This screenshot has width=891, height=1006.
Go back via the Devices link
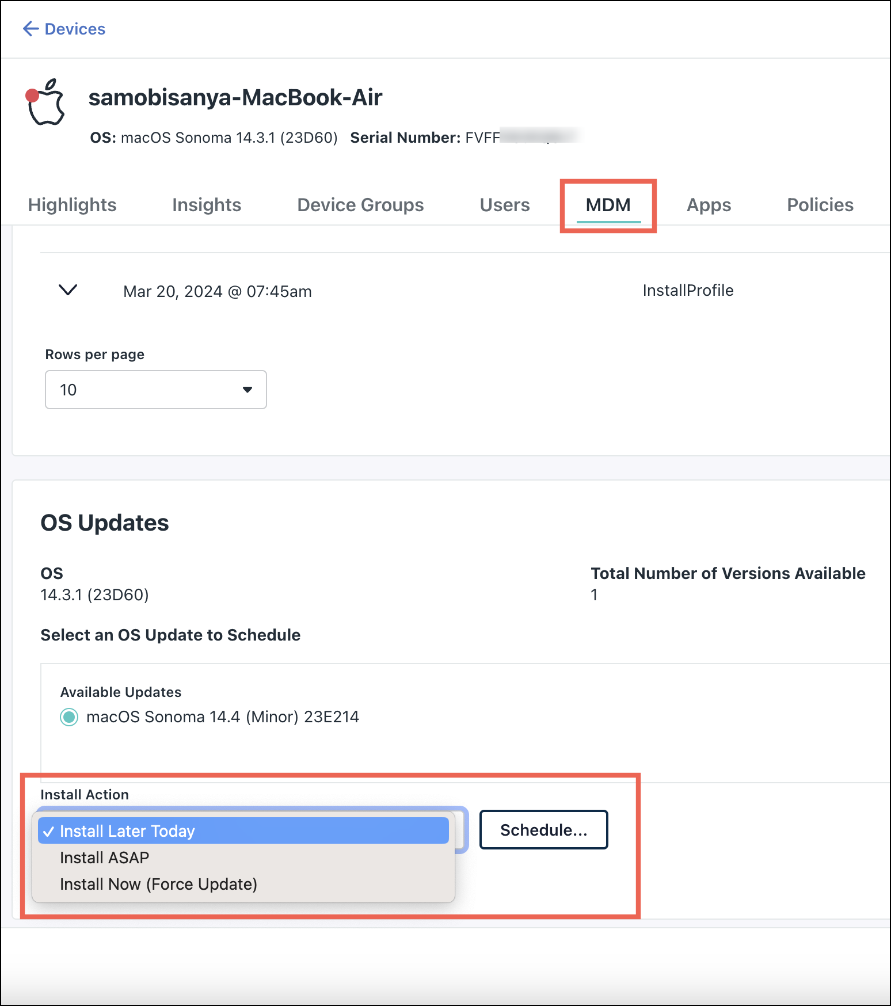coord(75,29)
